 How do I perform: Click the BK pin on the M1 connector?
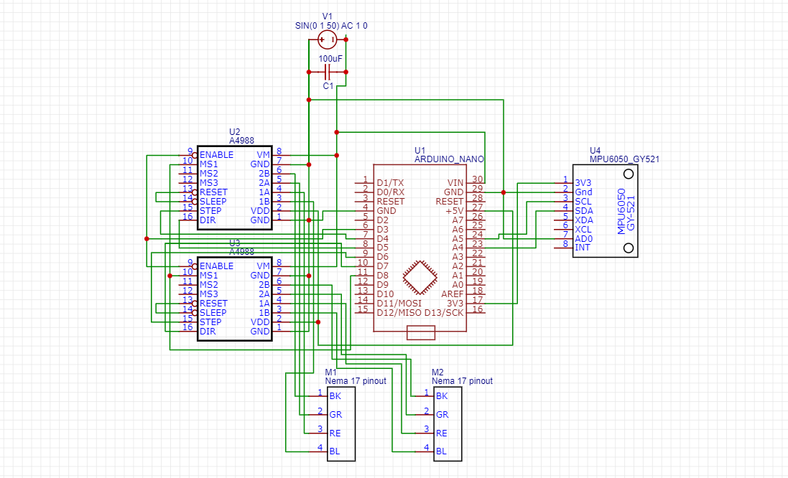334,396
